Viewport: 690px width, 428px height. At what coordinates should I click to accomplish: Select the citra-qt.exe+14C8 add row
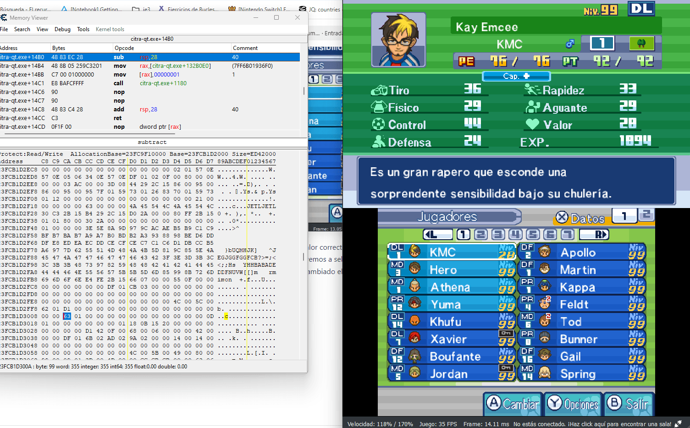pyautogui.click(x=150, y=110)
